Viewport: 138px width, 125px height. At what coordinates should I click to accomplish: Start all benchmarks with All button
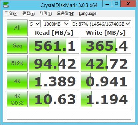(17, 28)
